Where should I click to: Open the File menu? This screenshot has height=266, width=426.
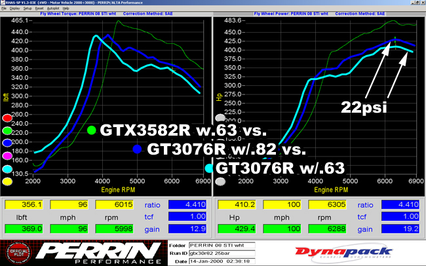(4, 9)
